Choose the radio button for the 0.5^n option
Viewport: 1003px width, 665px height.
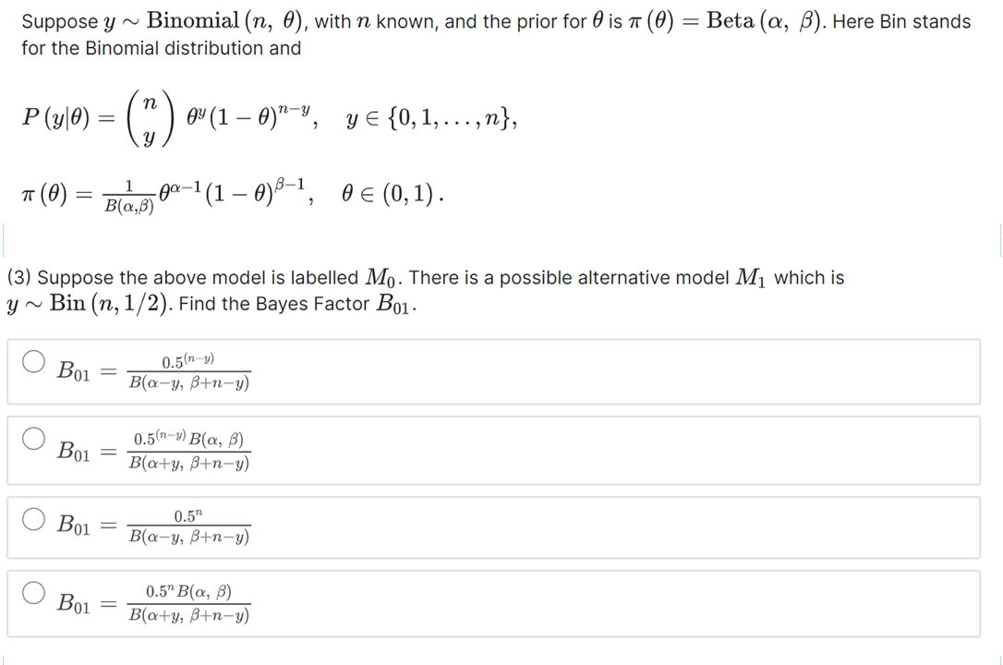(x=33, y=519)
